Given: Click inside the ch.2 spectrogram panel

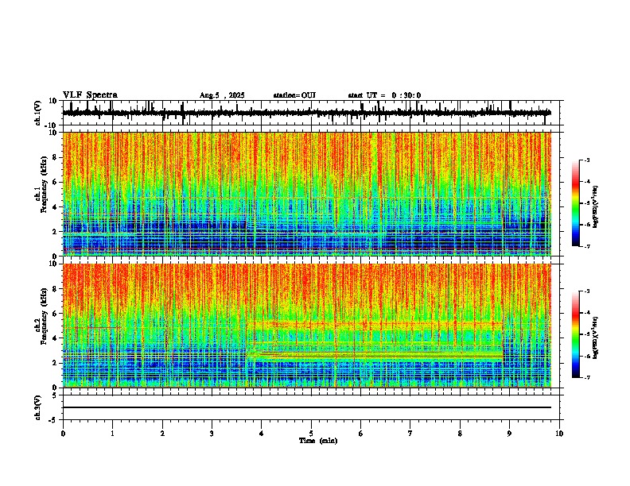Looking at the screenshot, I should 306,326.
